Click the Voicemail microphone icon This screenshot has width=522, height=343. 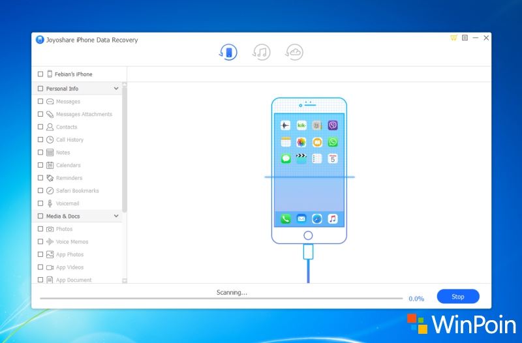click(50, 203)
